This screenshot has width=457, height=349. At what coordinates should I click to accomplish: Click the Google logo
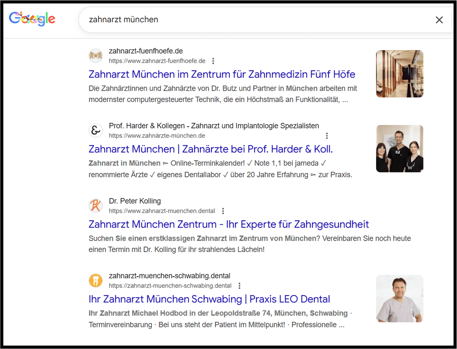pyautogui.click(x=32, y=18)
